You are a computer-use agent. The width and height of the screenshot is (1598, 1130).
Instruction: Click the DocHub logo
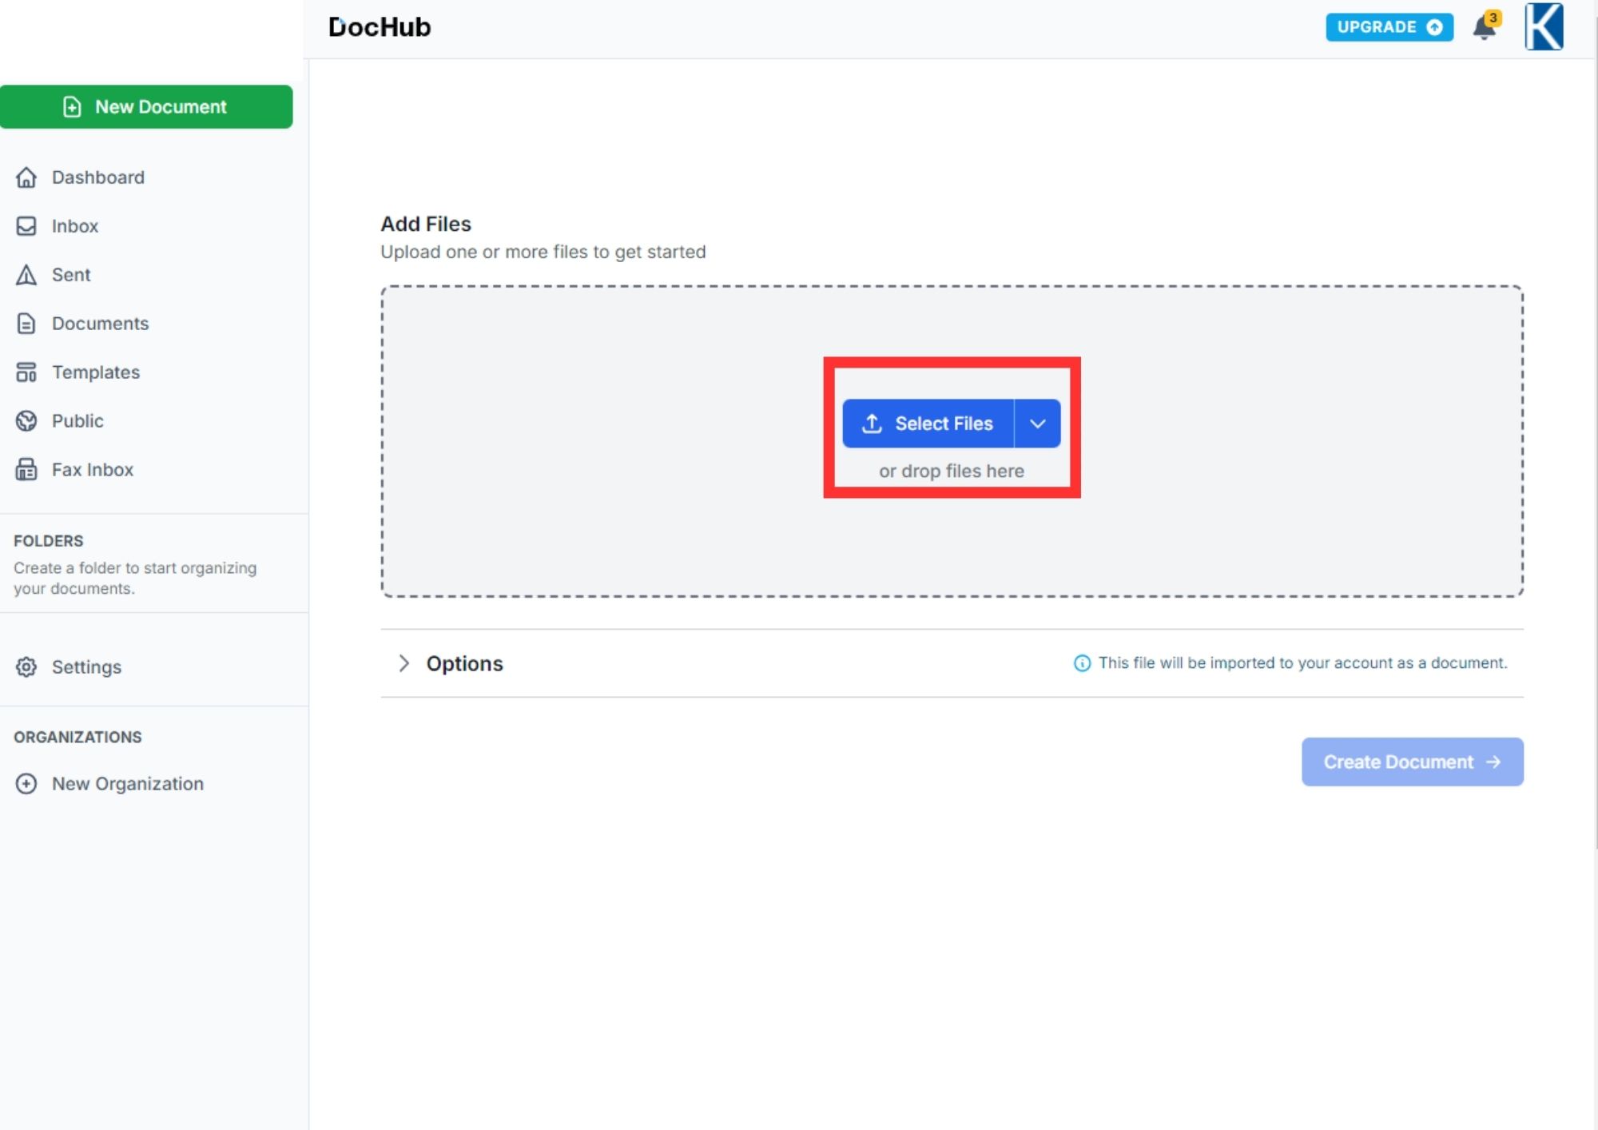click(x=380, y=27)
